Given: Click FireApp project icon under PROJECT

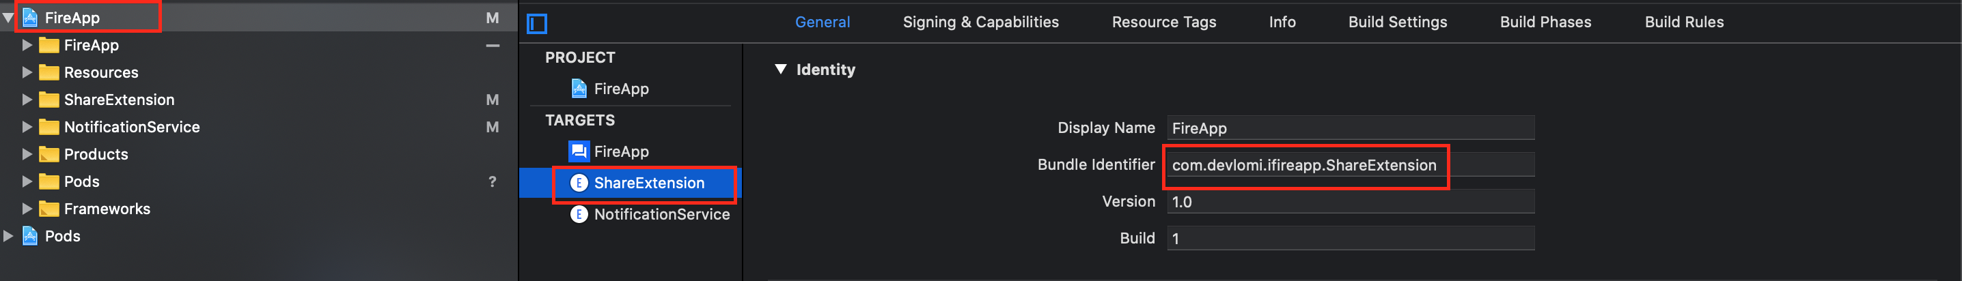Looking at the screenshot, I should coord(579,89).
